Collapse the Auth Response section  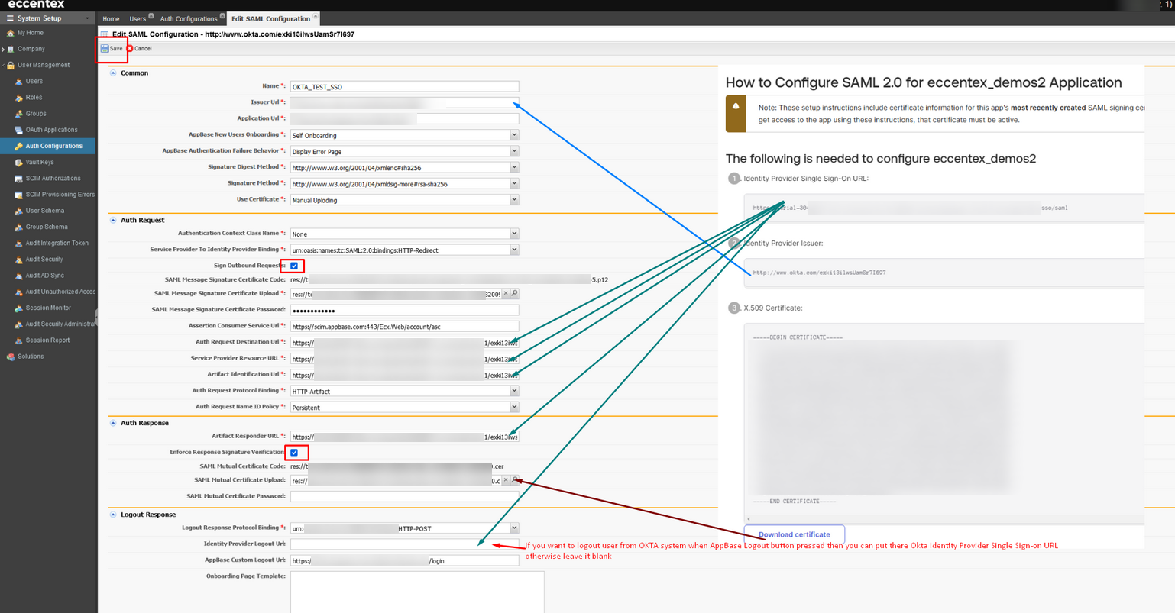point(113,423)
